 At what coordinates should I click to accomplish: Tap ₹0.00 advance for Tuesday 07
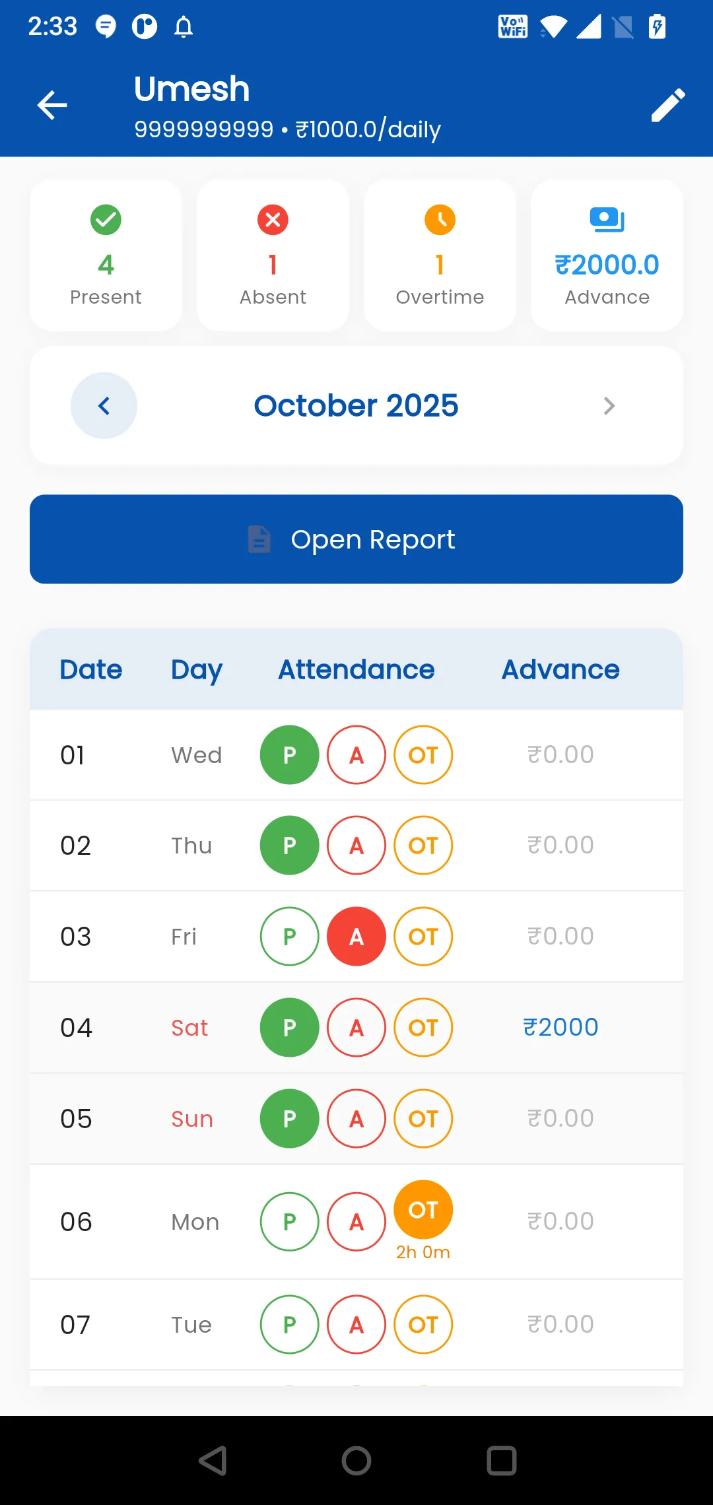point(560,1324)
